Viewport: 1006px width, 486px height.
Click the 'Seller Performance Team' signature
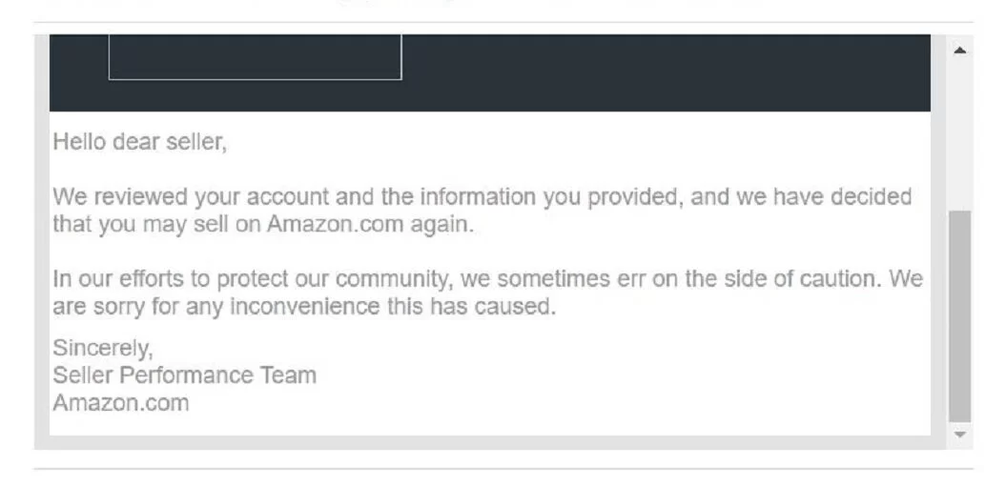point(184,375)
